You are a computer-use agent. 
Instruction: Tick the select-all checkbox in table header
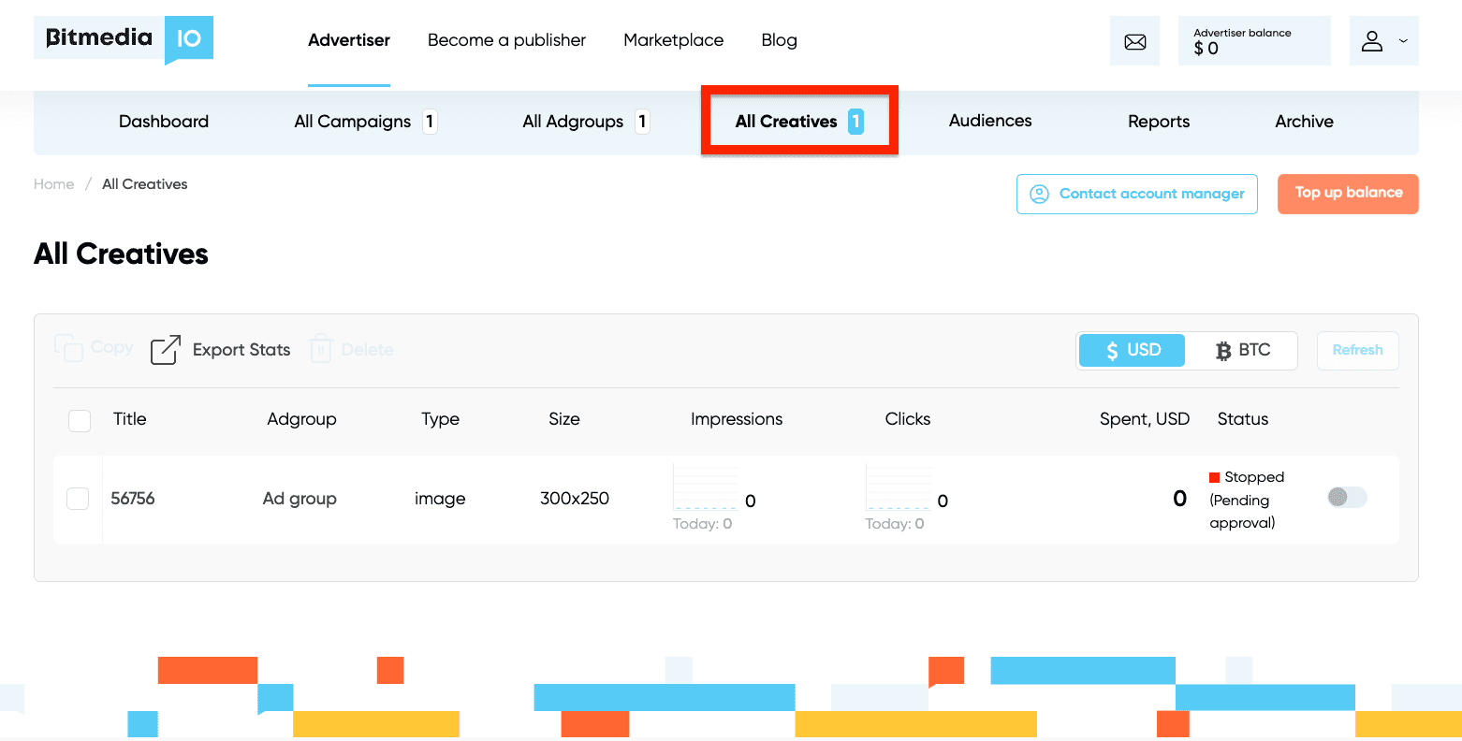(80, 420)
